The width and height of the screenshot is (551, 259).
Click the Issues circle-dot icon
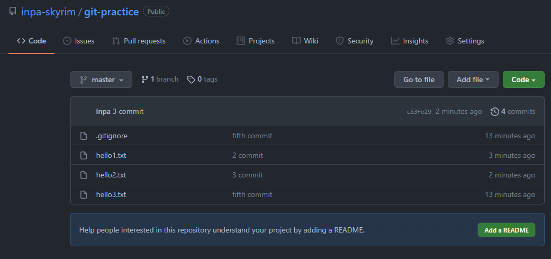tap(67, 41)
